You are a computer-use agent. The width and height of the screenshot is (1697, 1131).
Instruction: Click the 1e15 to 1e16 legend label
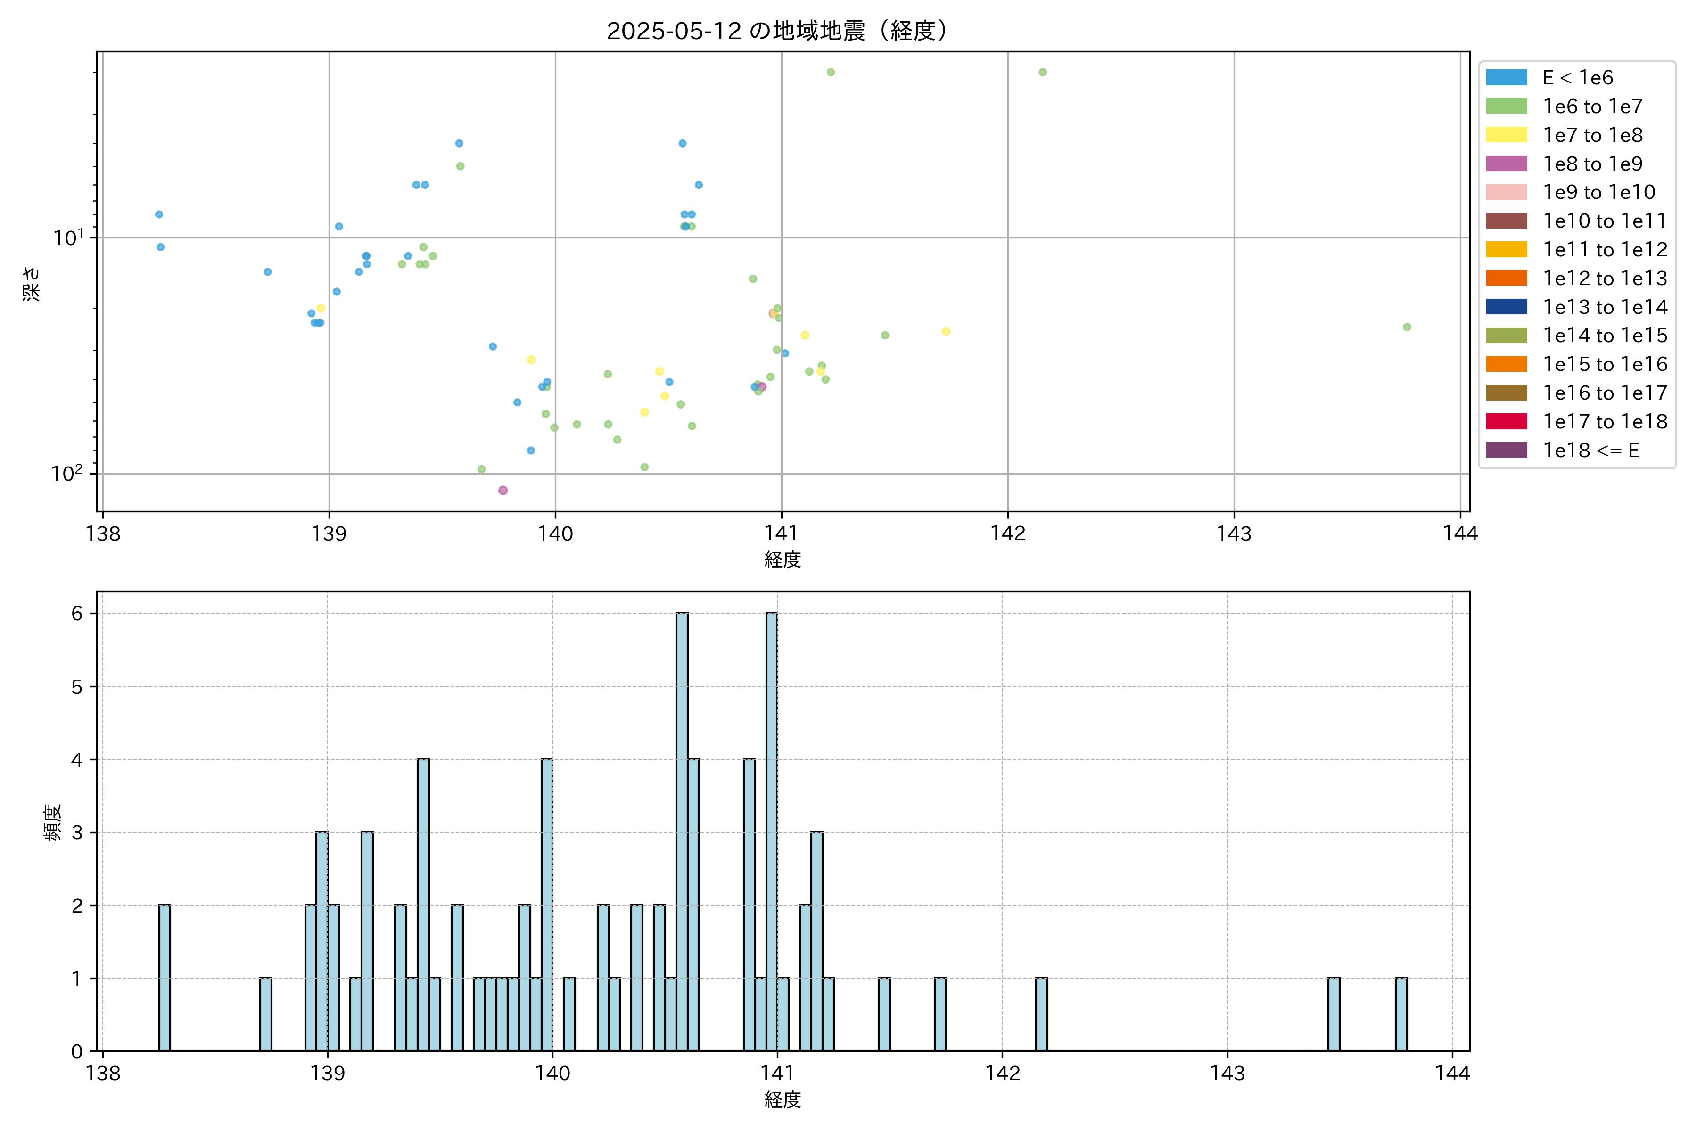coord(1605,364)
